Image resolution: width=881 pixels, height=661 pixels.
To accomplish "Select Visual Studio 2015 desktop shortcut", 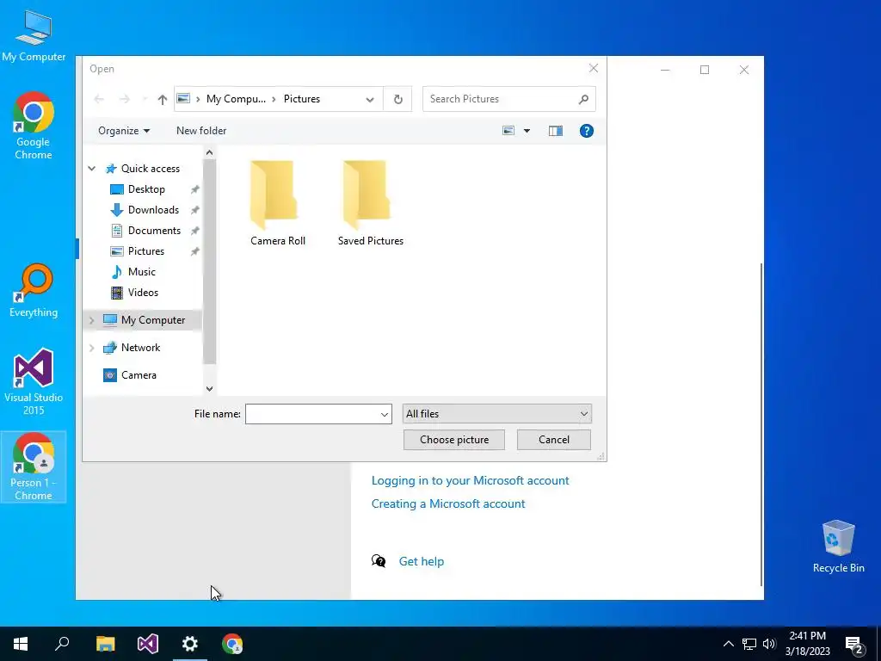I will 34,381.
